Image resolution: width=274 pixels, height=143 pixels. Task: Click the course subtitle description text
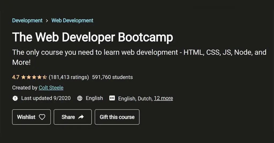click(x=139, y=57)
